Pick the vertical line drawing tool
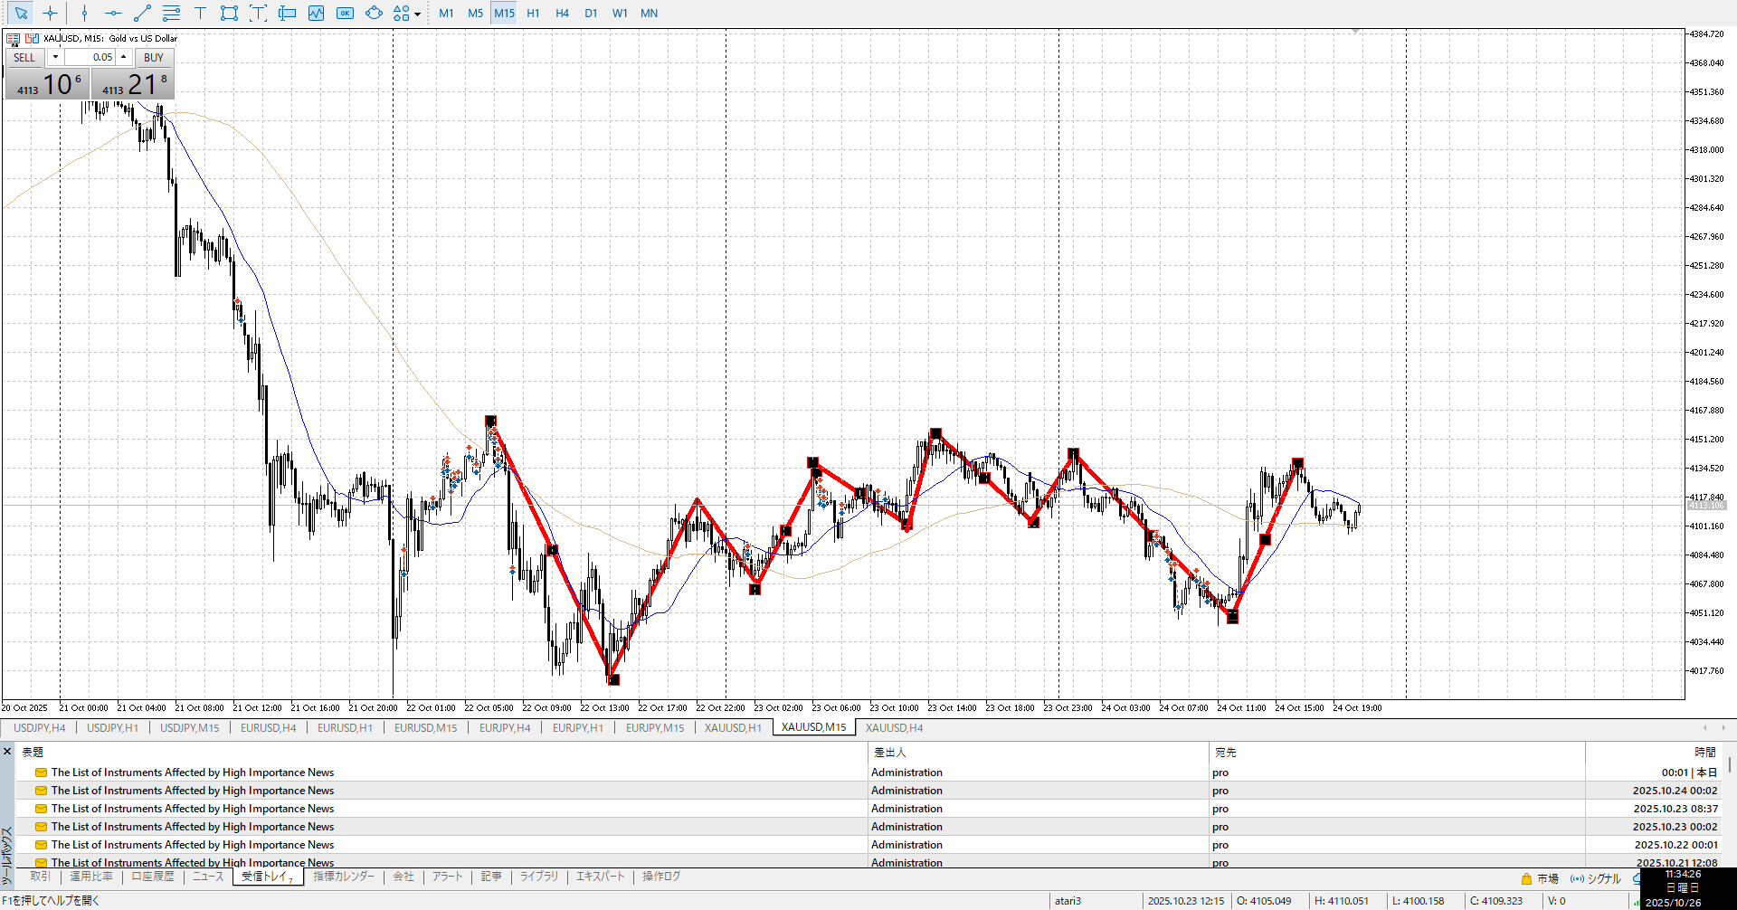Viewport: 1737px width, 910px height. [84, 13]
